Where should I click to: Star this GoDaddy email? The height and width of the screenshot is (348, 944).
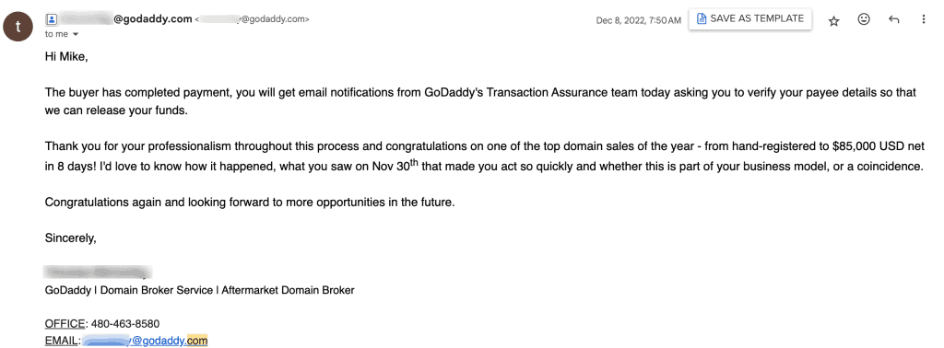coord(833,21)
